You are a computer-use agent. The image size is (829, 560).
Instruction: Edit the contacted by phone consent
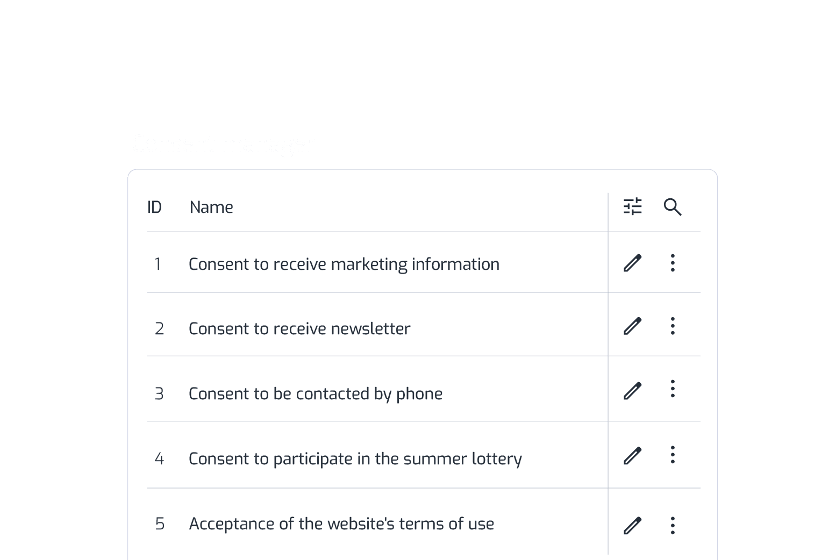pyautogui.click(x=633, y=391)
